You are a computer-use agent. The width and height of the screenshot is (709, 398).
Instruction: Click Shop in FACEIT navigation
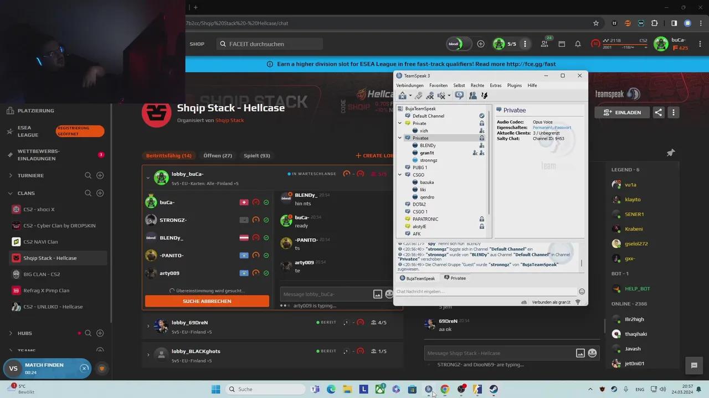tap(197, 44)
